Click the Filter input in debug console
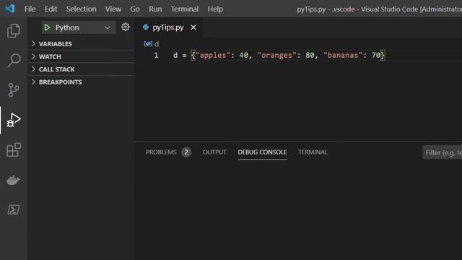462x260 pixels. point(443,152)
